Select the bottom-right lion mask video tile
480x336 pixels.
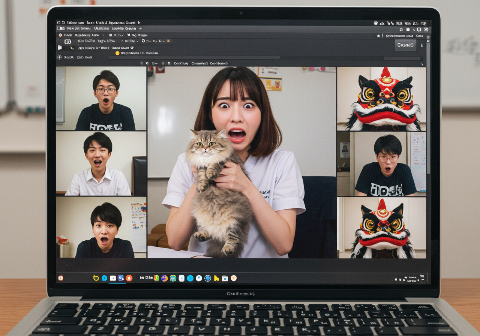pos(381,228)
